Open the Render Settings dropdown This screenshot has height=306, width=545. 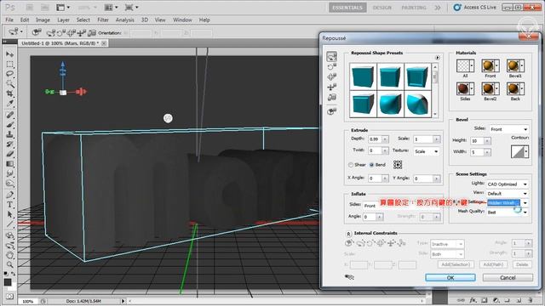508,202
